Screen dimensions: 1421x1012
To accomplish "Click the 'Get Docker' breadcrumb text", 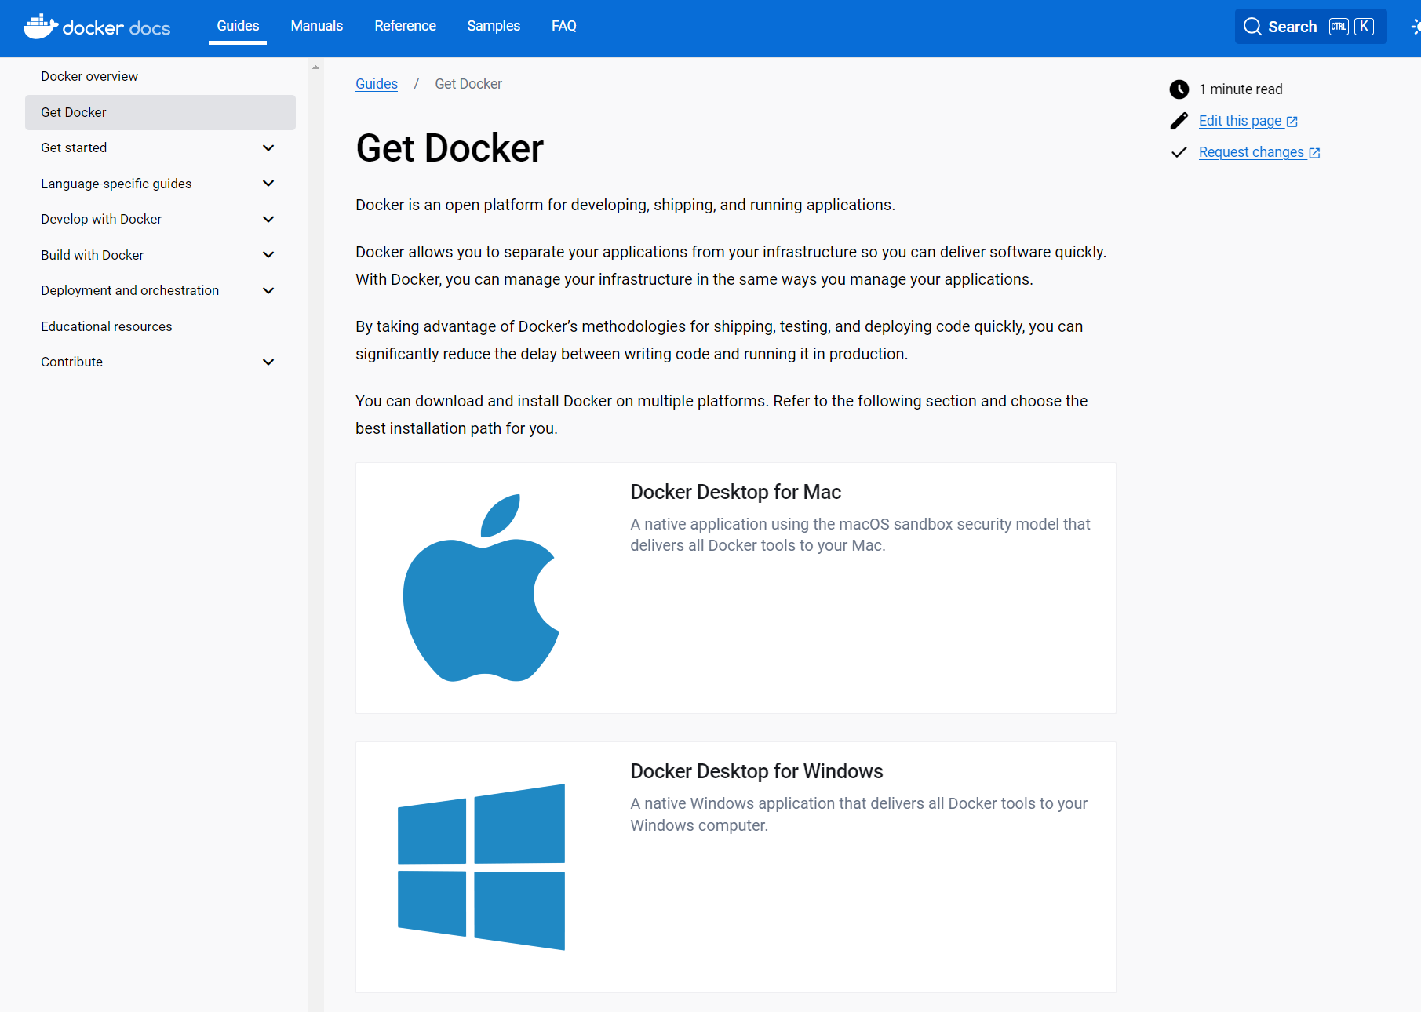I will tap(468, 84).
